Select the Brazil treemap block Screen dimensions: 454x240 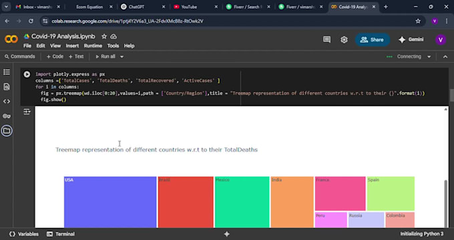pos(186,202)
